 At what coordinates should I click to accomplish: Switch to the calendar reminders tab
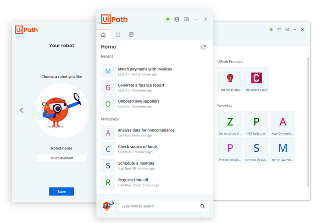click(x=118, y=35)
